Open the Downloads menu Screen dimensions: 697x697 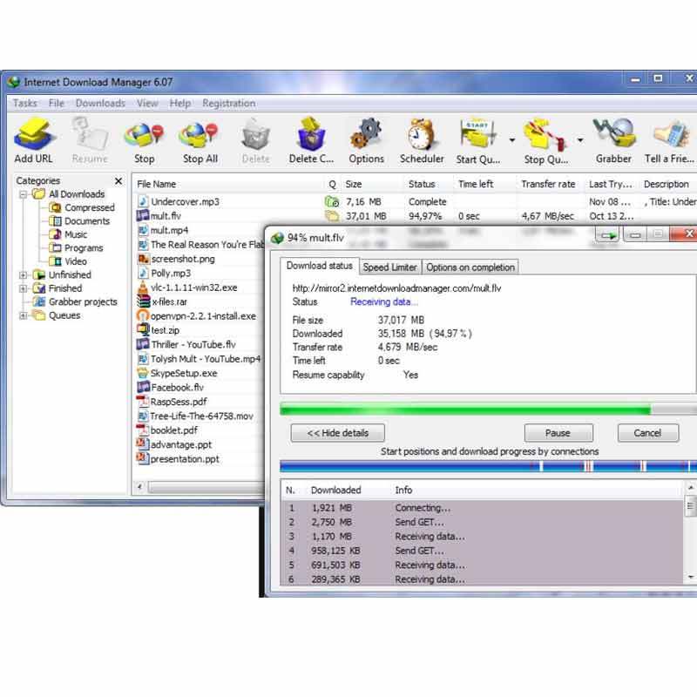pos(100,103)
